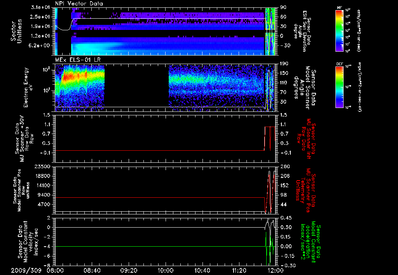Viewport: 398px width, 275px height.
Task: Click the 'NPI Vector Data' panel title
Action: [x=79, y=3]
